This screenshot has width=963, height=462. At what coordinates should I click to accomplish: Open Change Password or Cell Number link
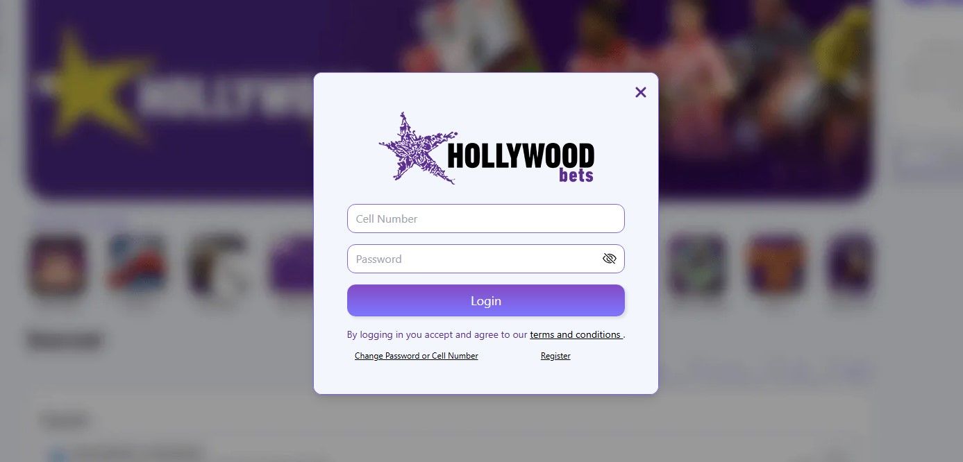click(x=417, y=356)
